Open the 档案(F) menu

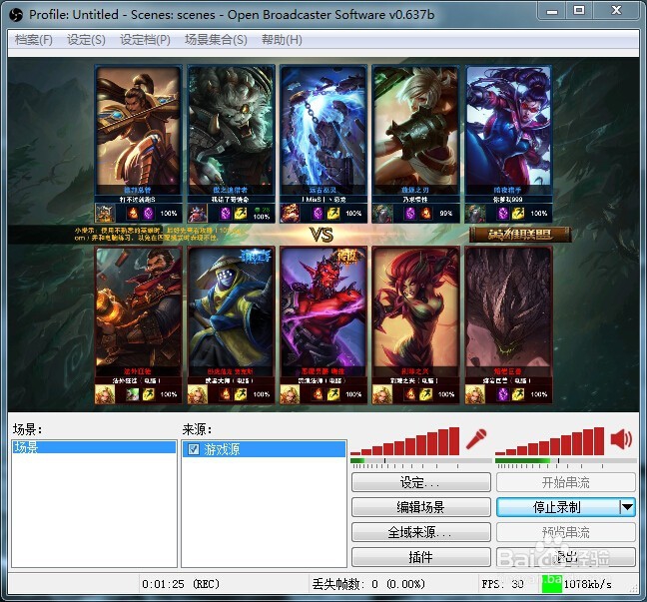(33, 40)
